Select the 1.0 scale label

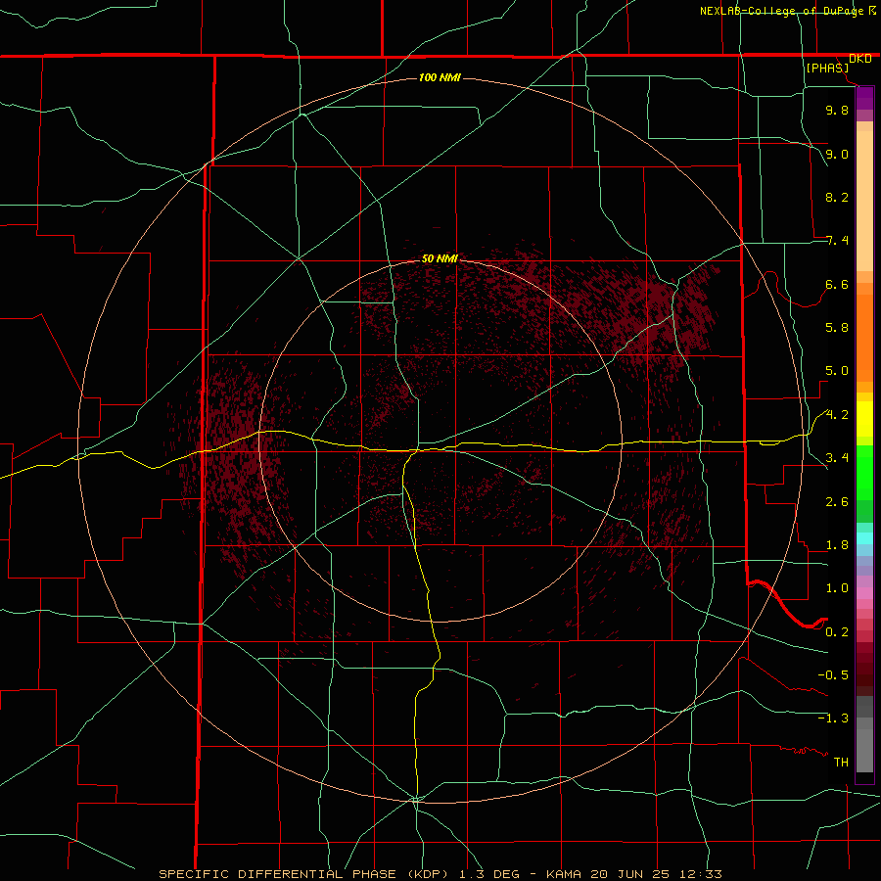point(837,588)
